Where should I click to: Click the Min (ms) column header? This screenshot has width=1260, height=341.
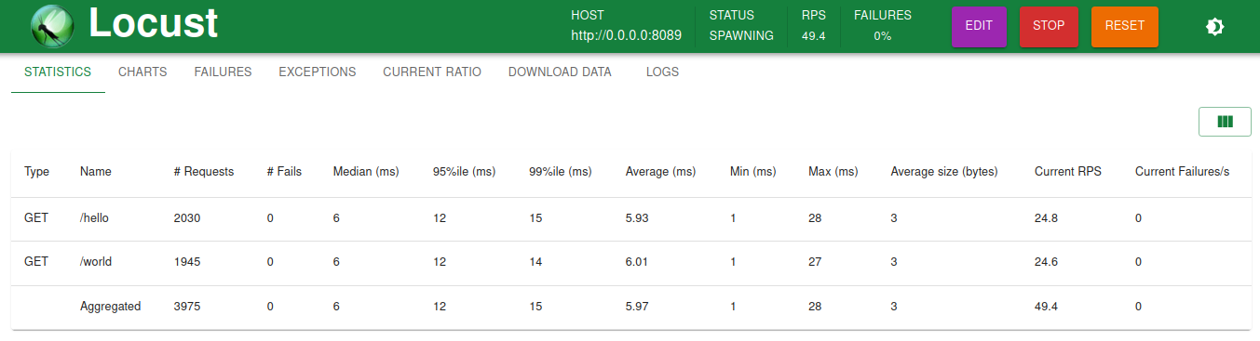pyautogui.click(x=752, y=172)
